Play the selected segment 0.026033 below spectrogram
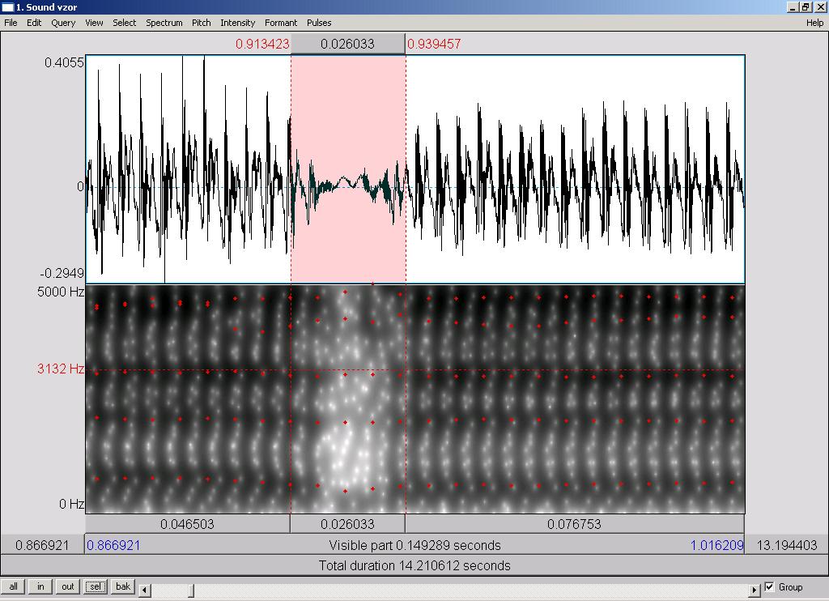The image size is (829, 601). [x=348, y=524]
